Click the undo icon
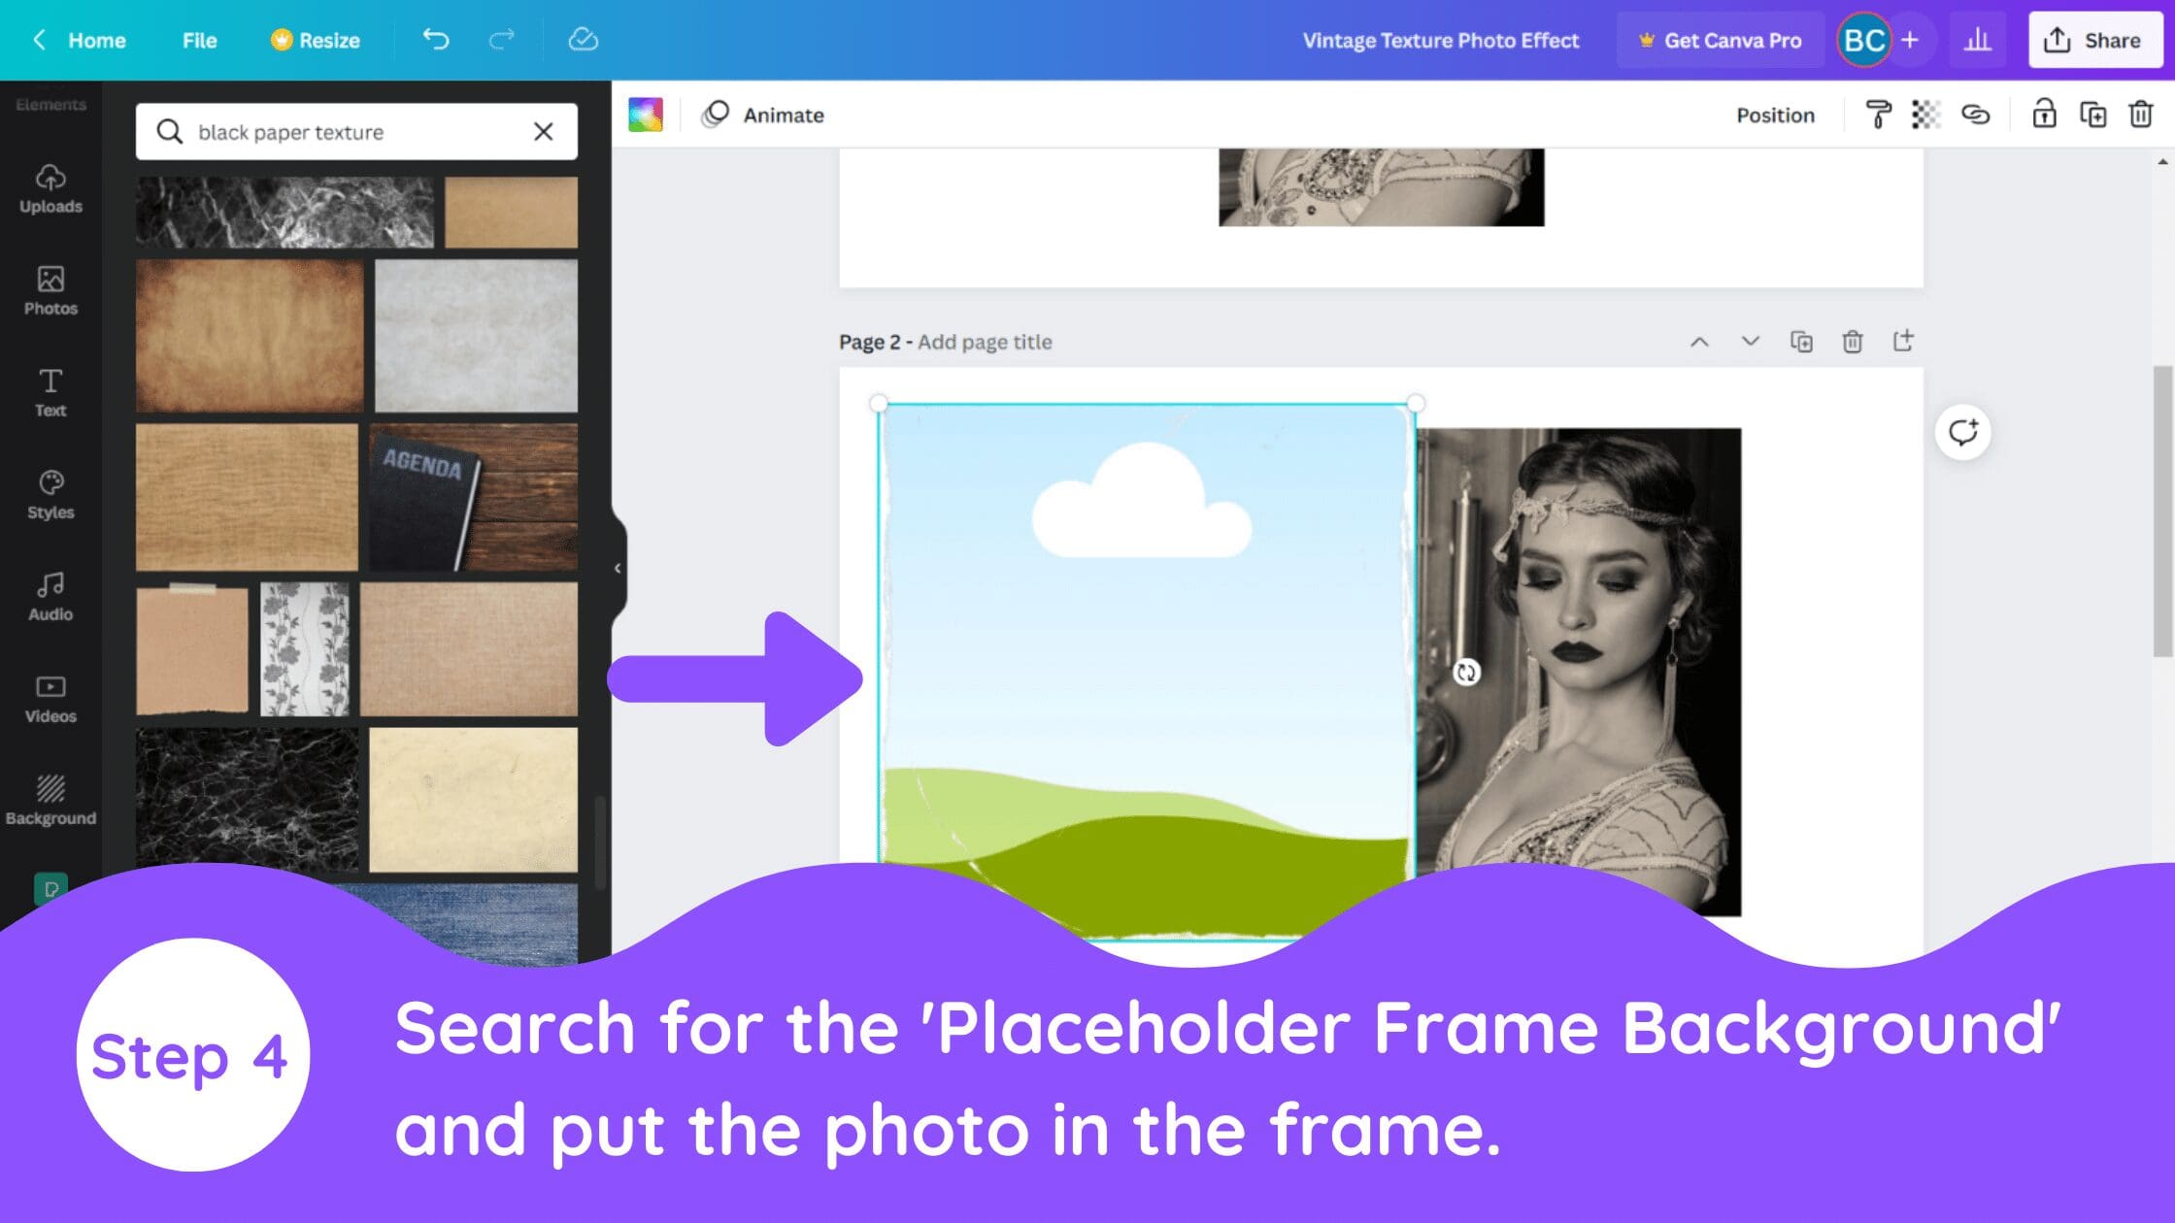Image resolution: width=2175 pixels, height=1223 pixels. tap(436, 41)
